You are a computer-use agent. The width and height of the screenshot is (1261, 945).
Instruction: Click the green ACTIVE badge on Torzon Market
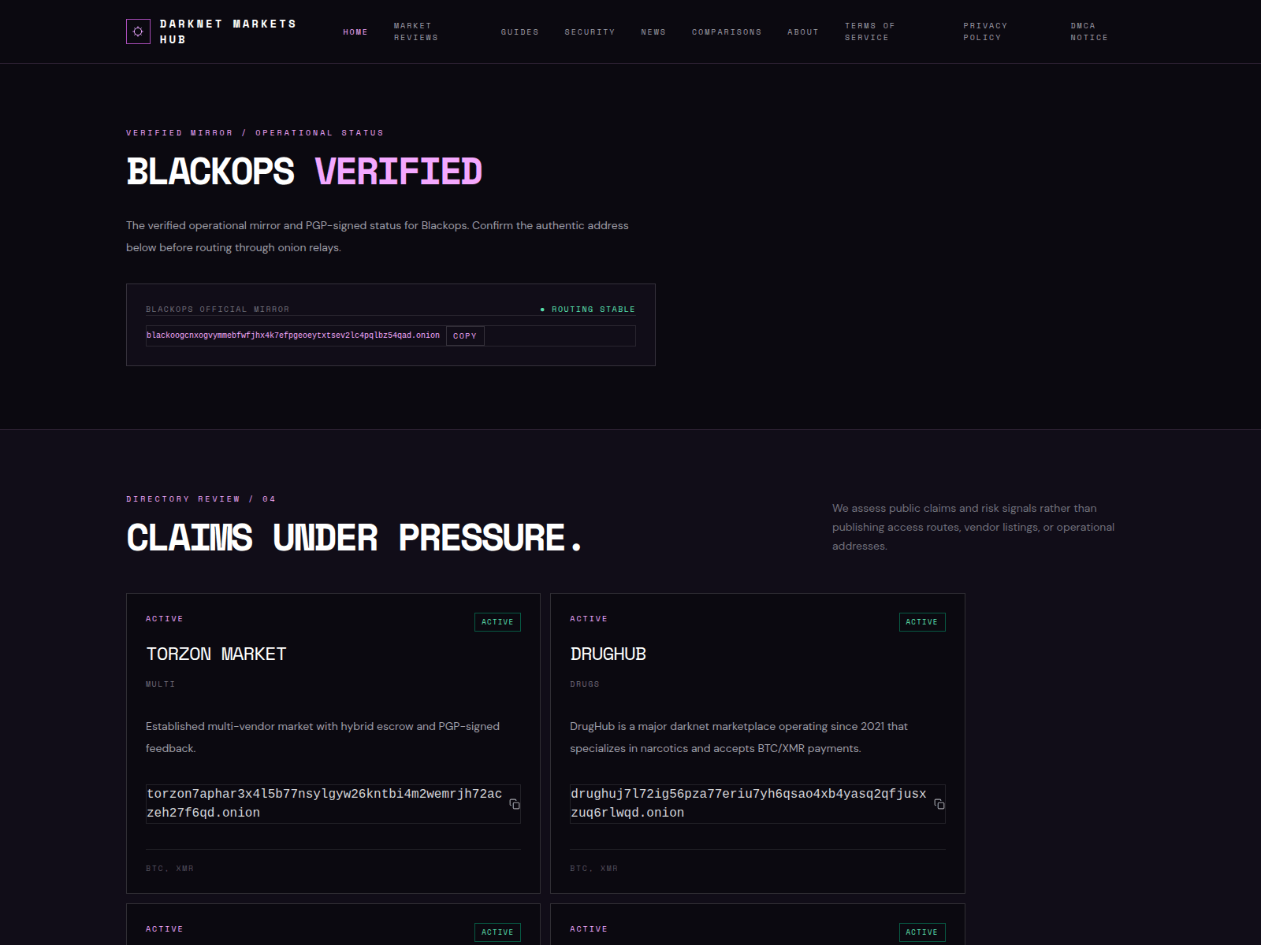click(497, 622)
